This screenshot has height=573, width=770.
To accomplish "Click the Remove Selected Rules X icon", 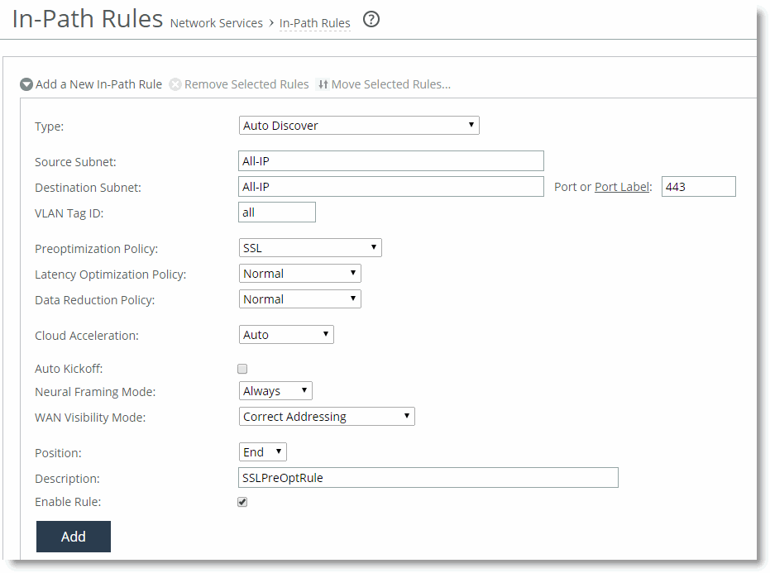I will click(x=175, y=84).
